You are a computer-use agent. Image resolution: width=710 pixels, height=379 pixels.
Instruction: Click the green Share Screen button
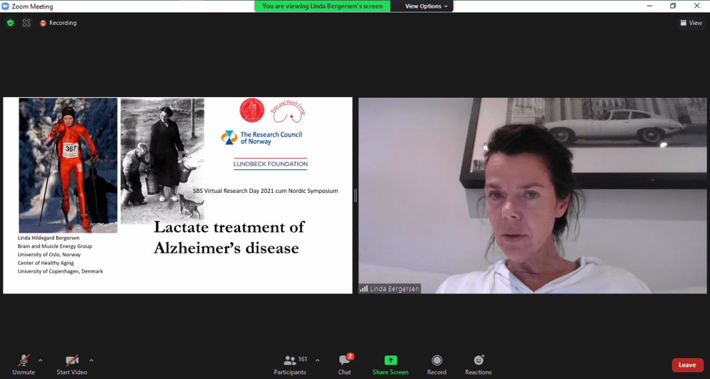[390, 364]
